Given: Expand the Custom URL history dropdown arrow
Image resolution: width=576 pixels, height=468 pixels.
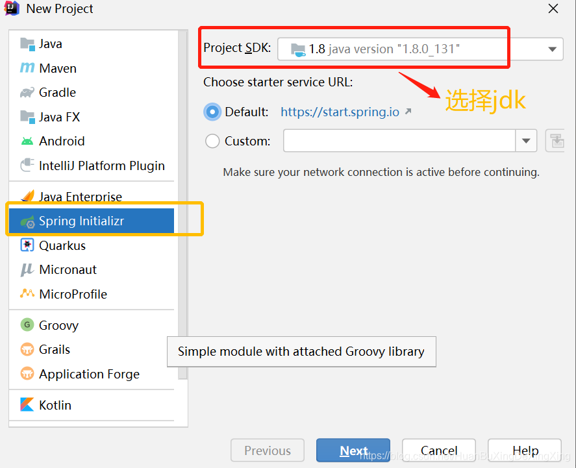Looking at the screenshot, I should pos(526,141).
